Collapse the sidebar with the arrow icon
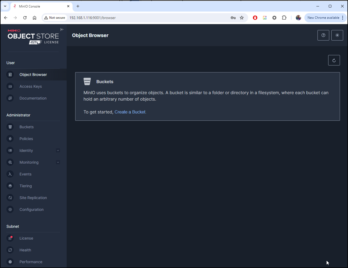Viewport: 348px width, 268px height. pos(62,30)
